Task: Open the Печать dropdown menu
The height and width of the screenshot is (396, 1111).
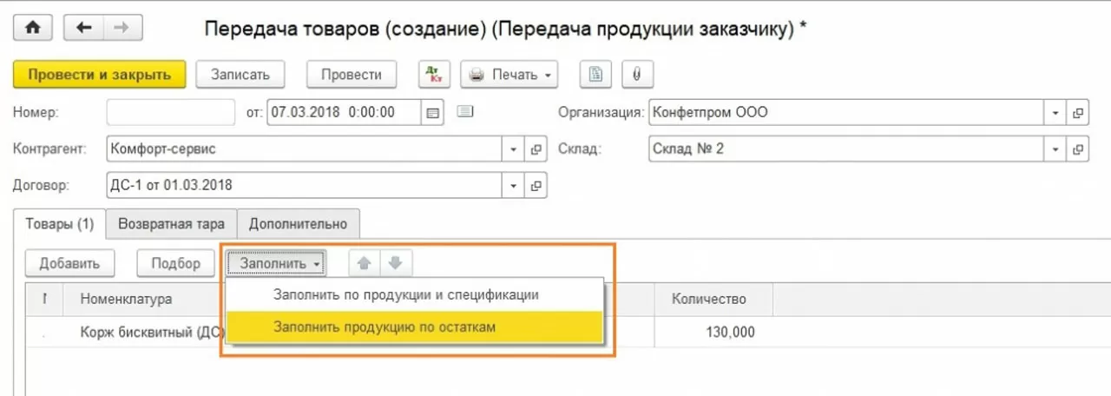Action: point(509,75)
